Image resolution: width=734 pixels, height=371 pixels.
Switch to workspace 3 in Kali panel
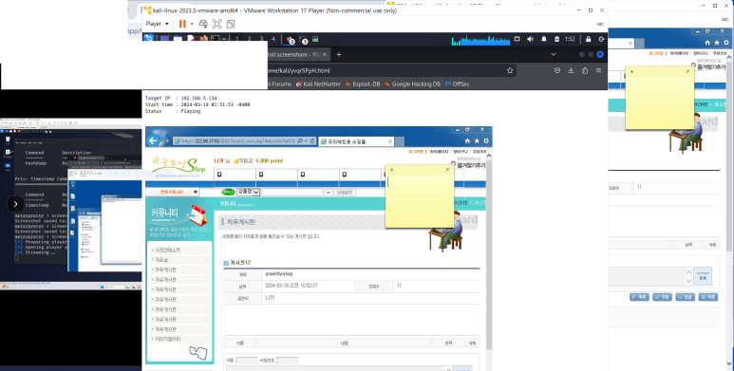261,39
